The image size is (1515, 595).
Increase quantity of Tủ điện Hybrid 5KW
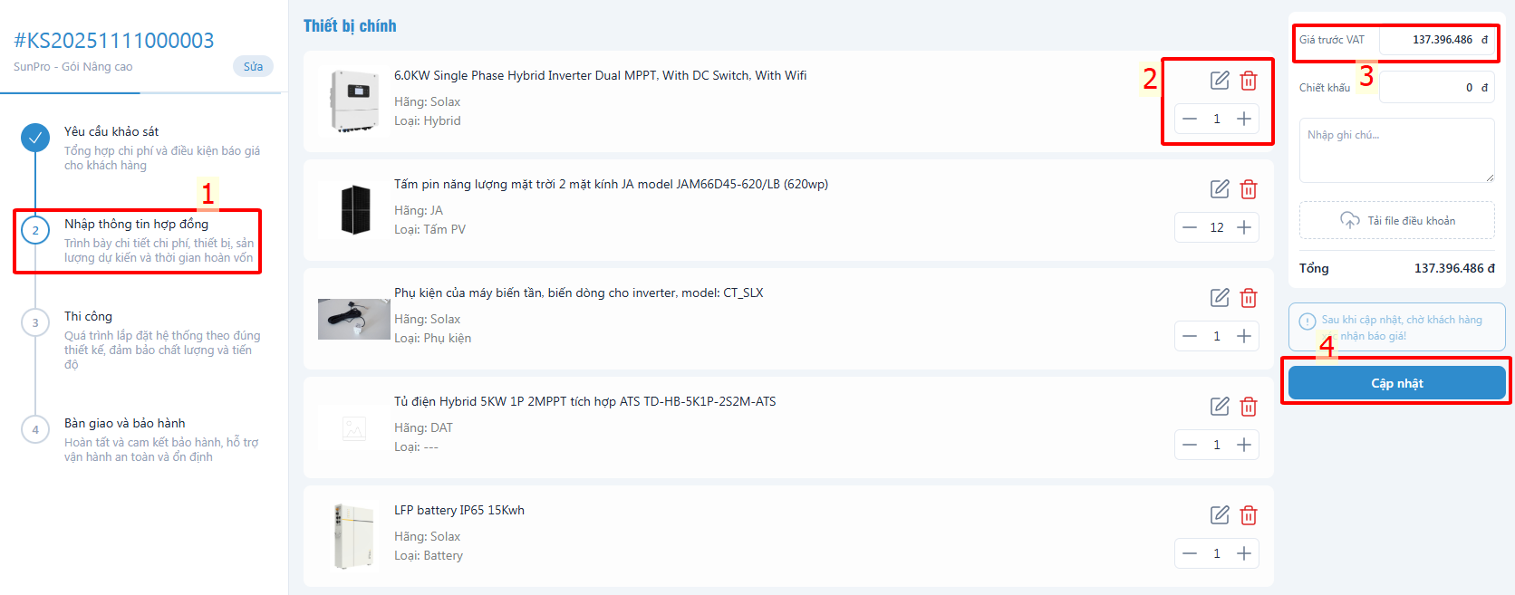(1244, 445)
